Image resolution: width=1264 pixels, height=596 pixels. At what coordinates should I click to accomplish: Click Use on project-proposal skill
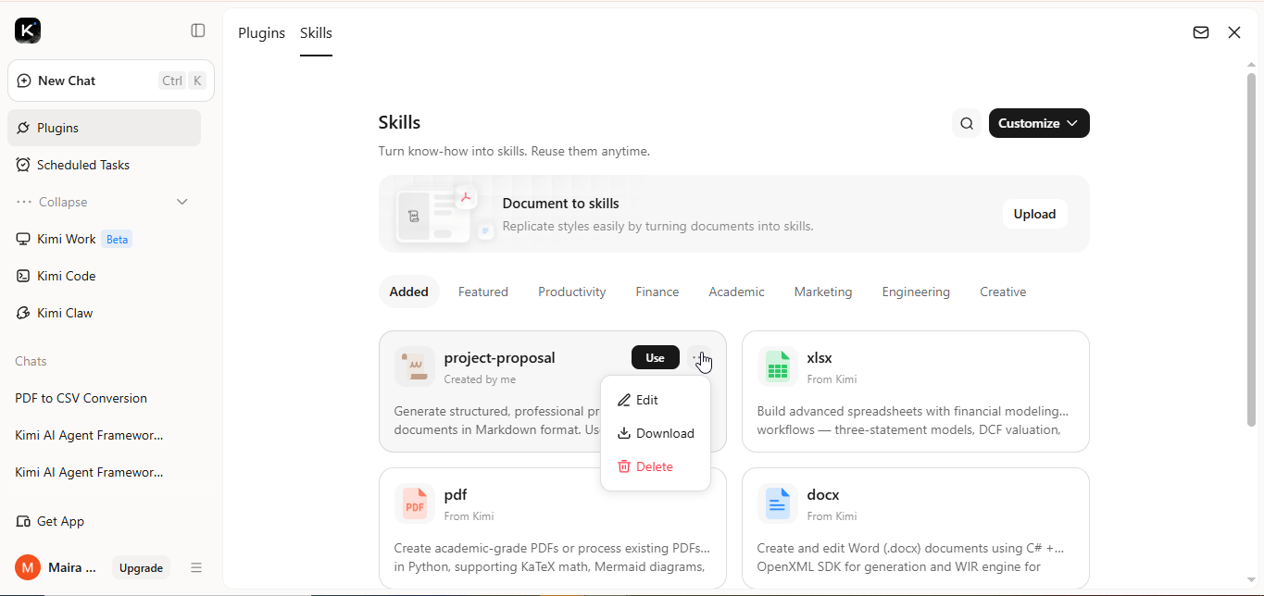[656, 357]
